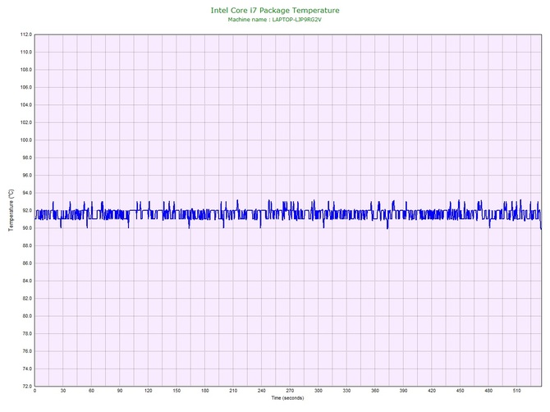
Task: Click the 106.0 y-axis value
Action: pyautogui.click(x=26, y=87)
